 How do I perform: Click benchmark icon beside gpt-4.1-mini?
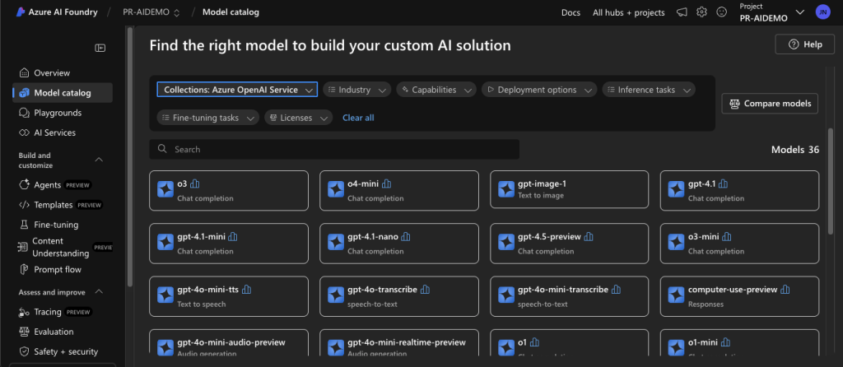point(233,236)
